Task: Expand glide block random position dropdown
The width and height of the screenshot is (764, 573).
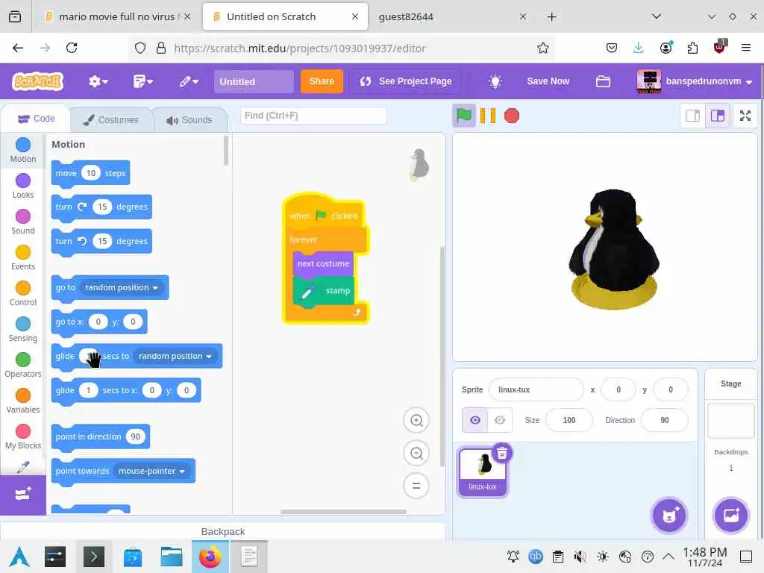Action: (x=175, y=356)
